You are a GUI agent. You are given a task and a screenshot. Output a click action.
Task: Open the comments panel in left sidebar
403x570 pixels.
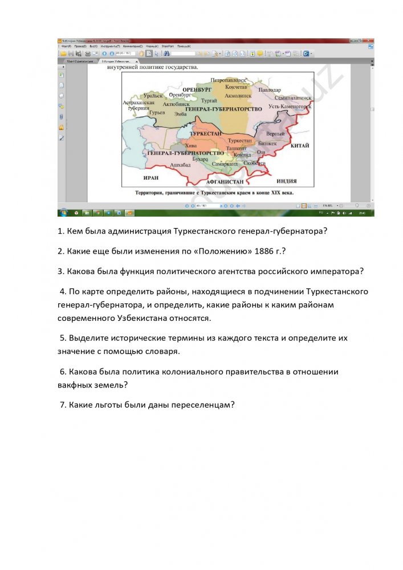click(62, 107)
